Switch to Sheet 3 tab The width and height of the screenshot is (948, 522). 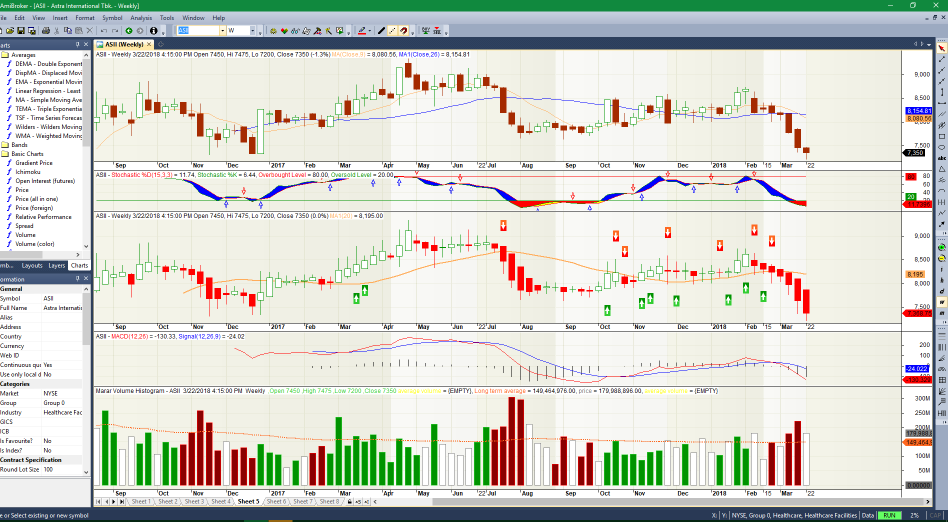(194, 501)
